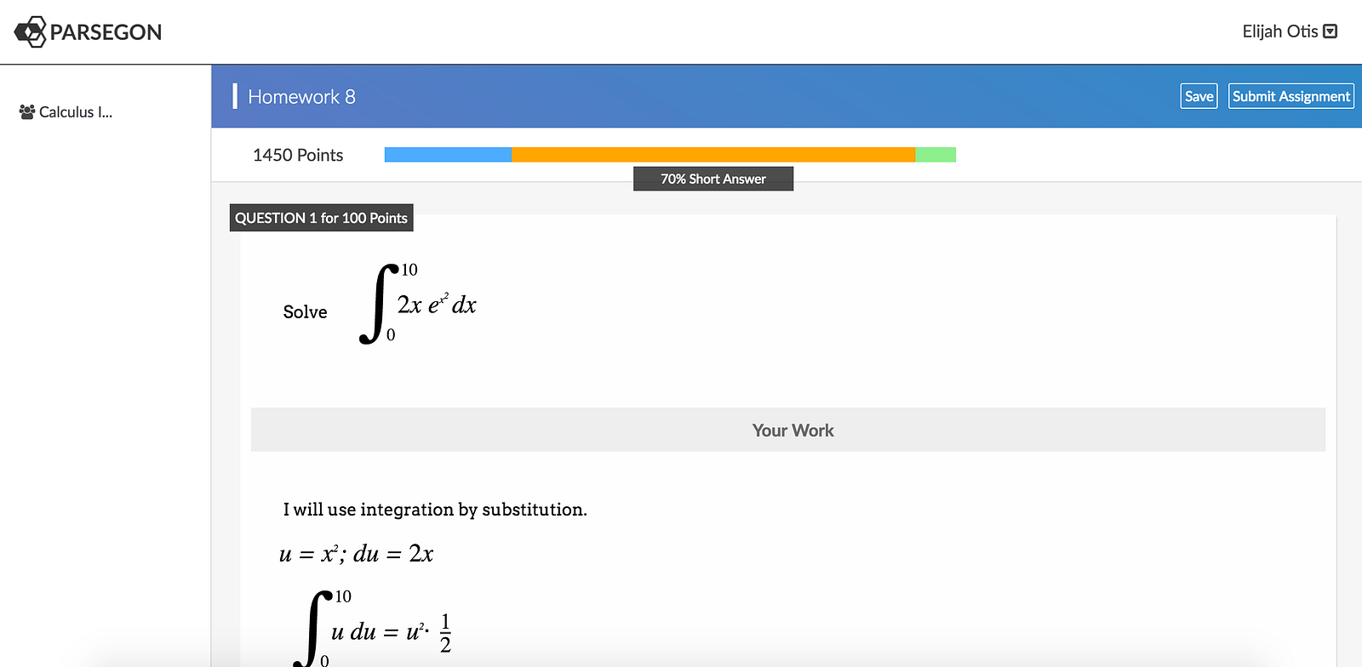The height and width of the screenshot is (667, 1362).
Task: Click the orange Short Answer progress segment
Action: (x=713, y=155)
